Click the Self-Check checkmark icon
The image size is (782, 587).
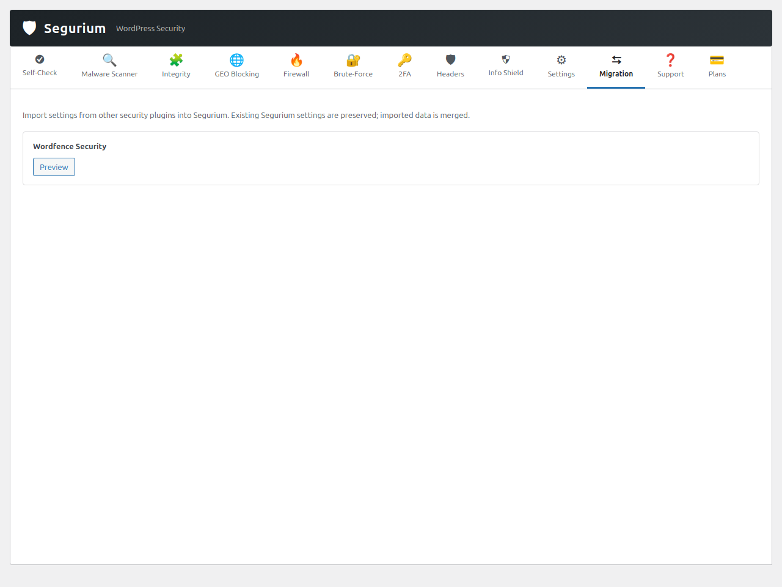click(40, 59)
